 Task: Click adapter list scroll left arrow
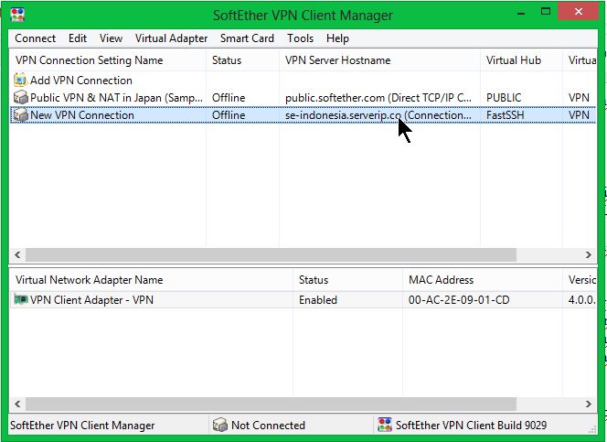tap(17, 404)
